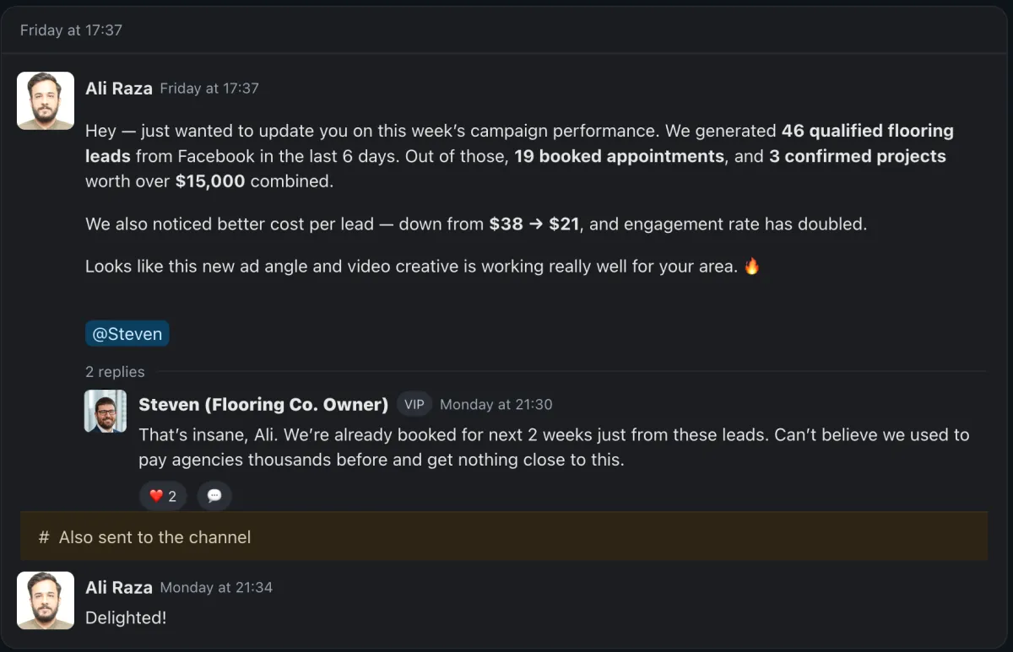Image resolution: width=1013 pixels, height=652 pixels.
Task: Click Ali Raza's name above the Delighted message
Action: click(x=119, y=587)
